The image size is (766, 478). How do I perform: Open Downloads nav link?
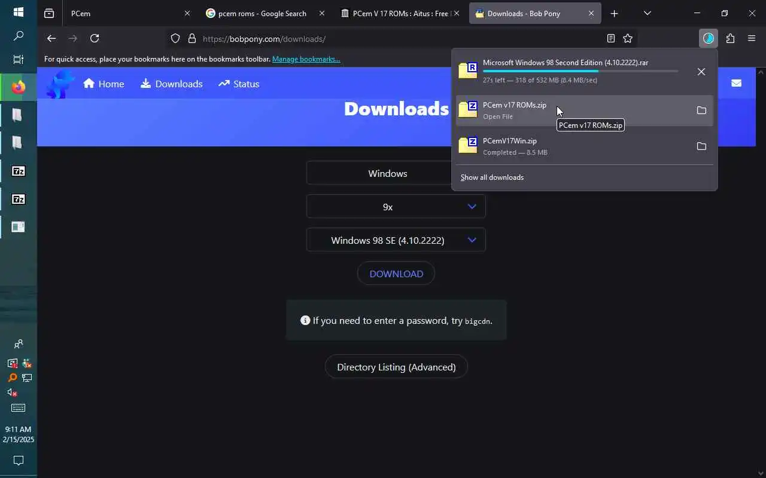pos(172,84)
